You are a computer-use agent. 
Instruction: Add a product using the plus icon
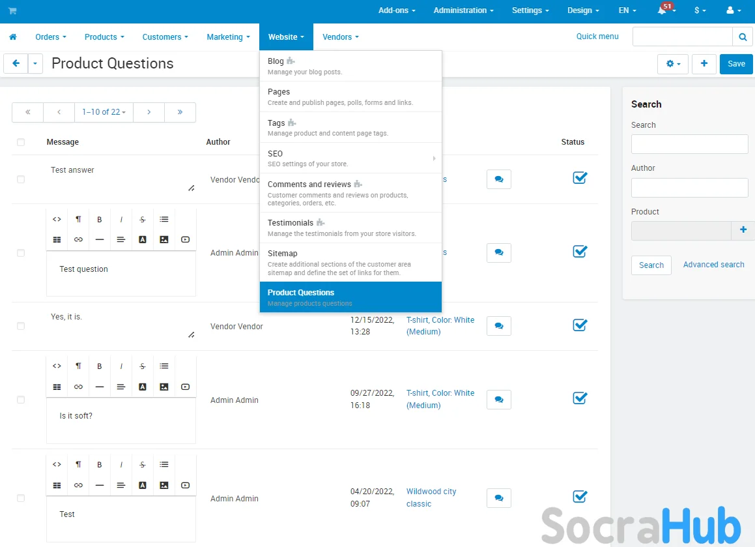743,230
